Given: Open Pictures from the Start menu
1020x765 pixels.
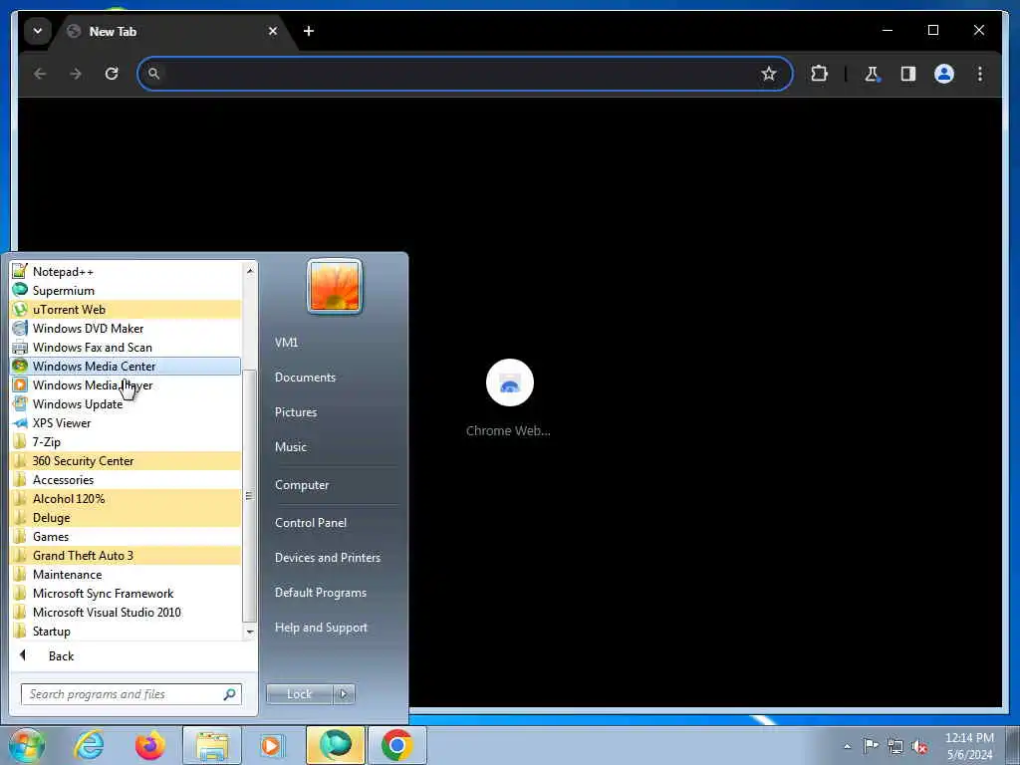Looking at the screenshot, I should 296,412.
